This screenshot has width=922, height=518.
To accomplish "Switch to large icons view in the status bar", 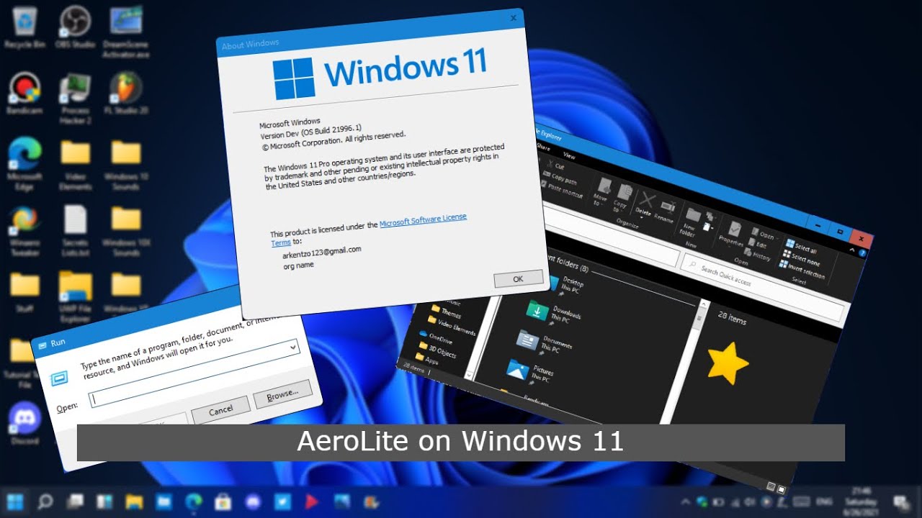I will click(x=781, y=490).
